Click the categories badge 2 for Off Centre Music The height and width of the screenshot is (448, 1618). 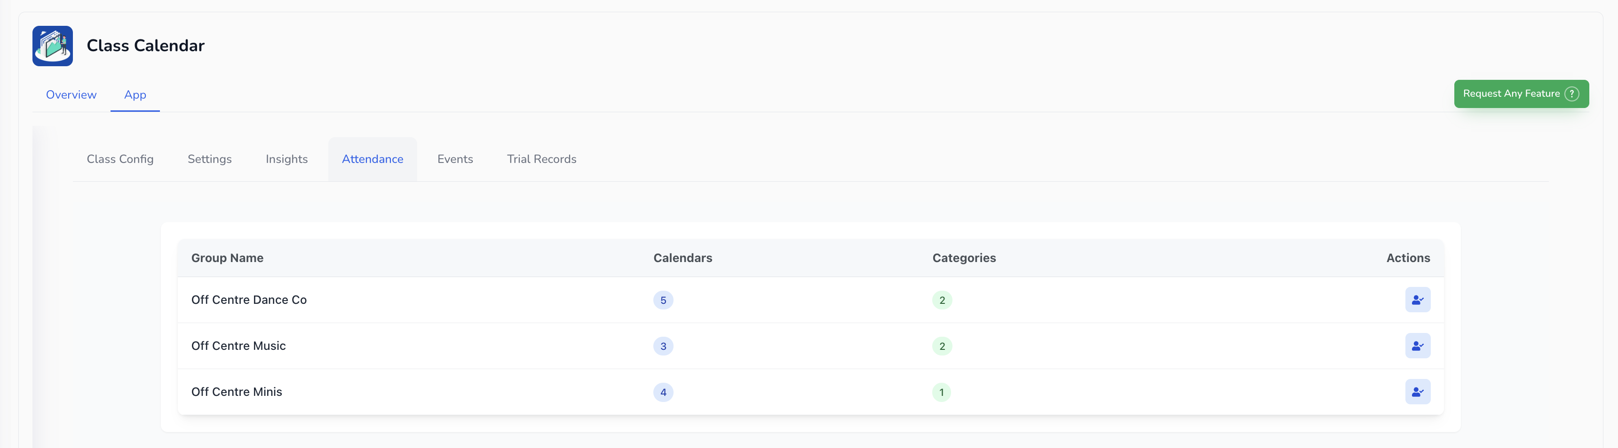(942, 346)
